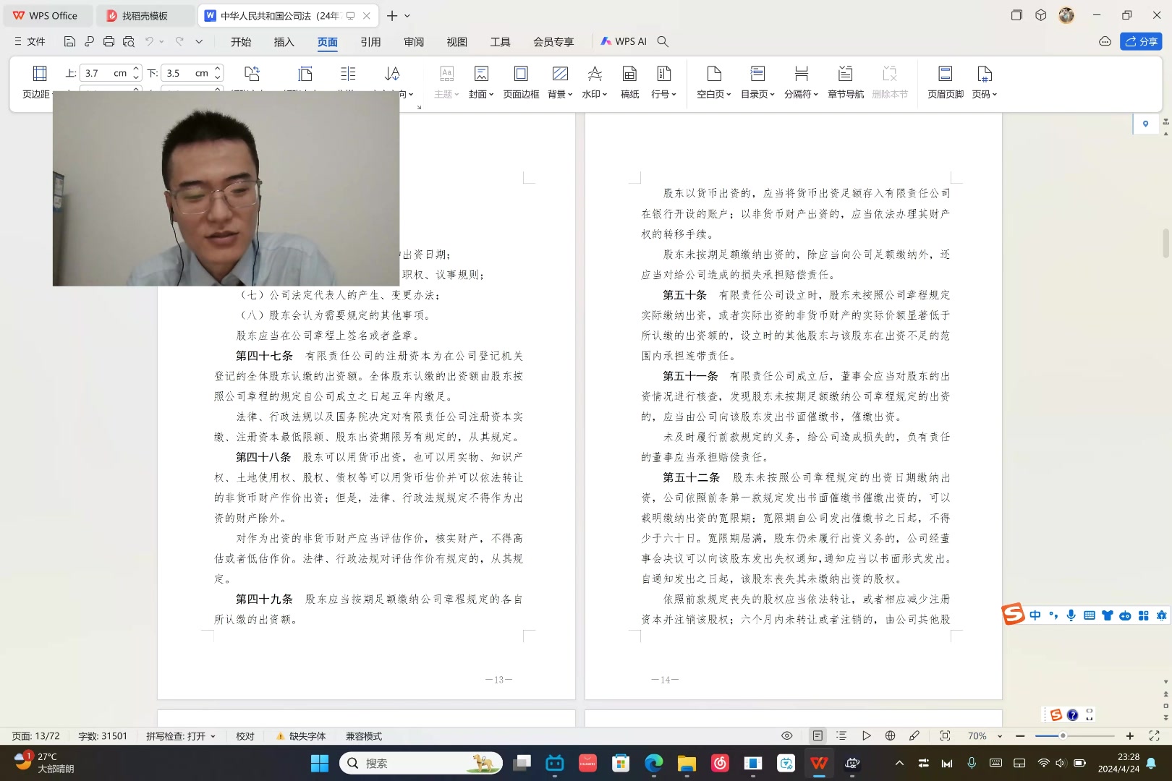Click the vertical scrollbar thumb

tap(1165, 243)
